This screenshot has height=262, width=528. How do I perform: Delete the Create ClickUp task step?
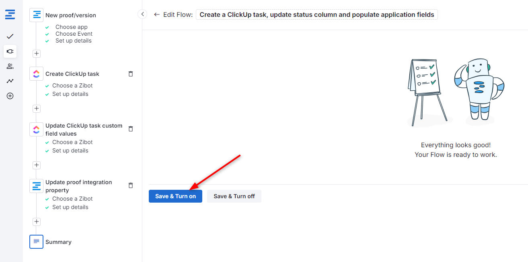pos(130,74)
